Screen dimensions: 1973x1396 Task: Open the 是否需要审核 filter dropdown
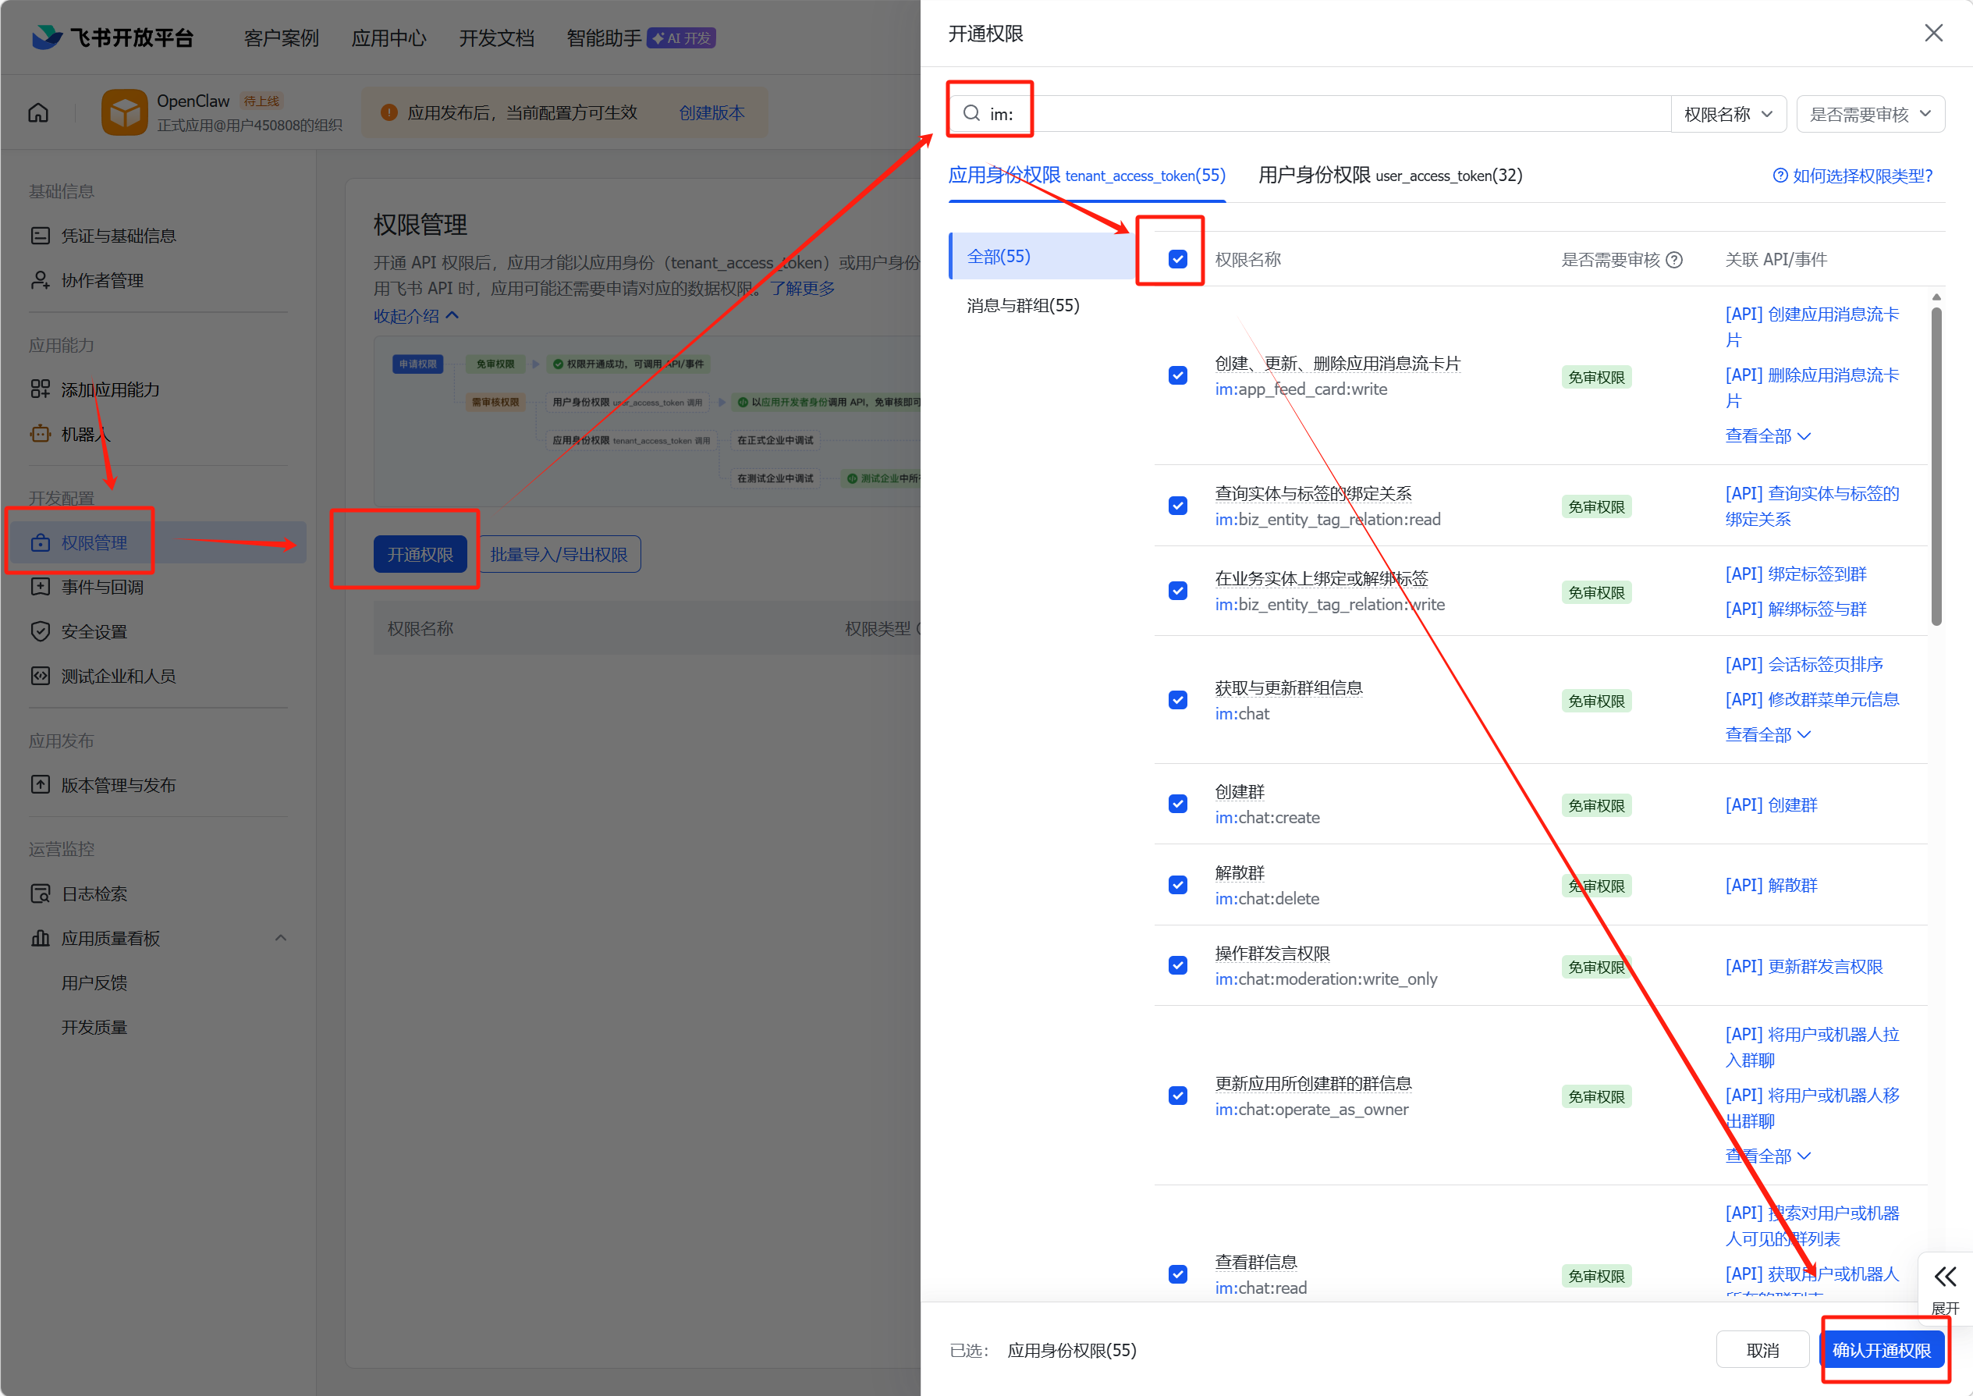[1870, 113]
